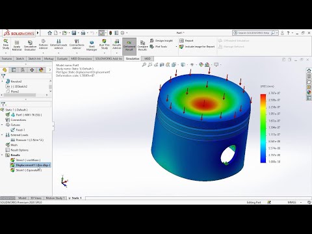Click External Loads Advisor
312x234 pixels.
click(x=58, y=44)
